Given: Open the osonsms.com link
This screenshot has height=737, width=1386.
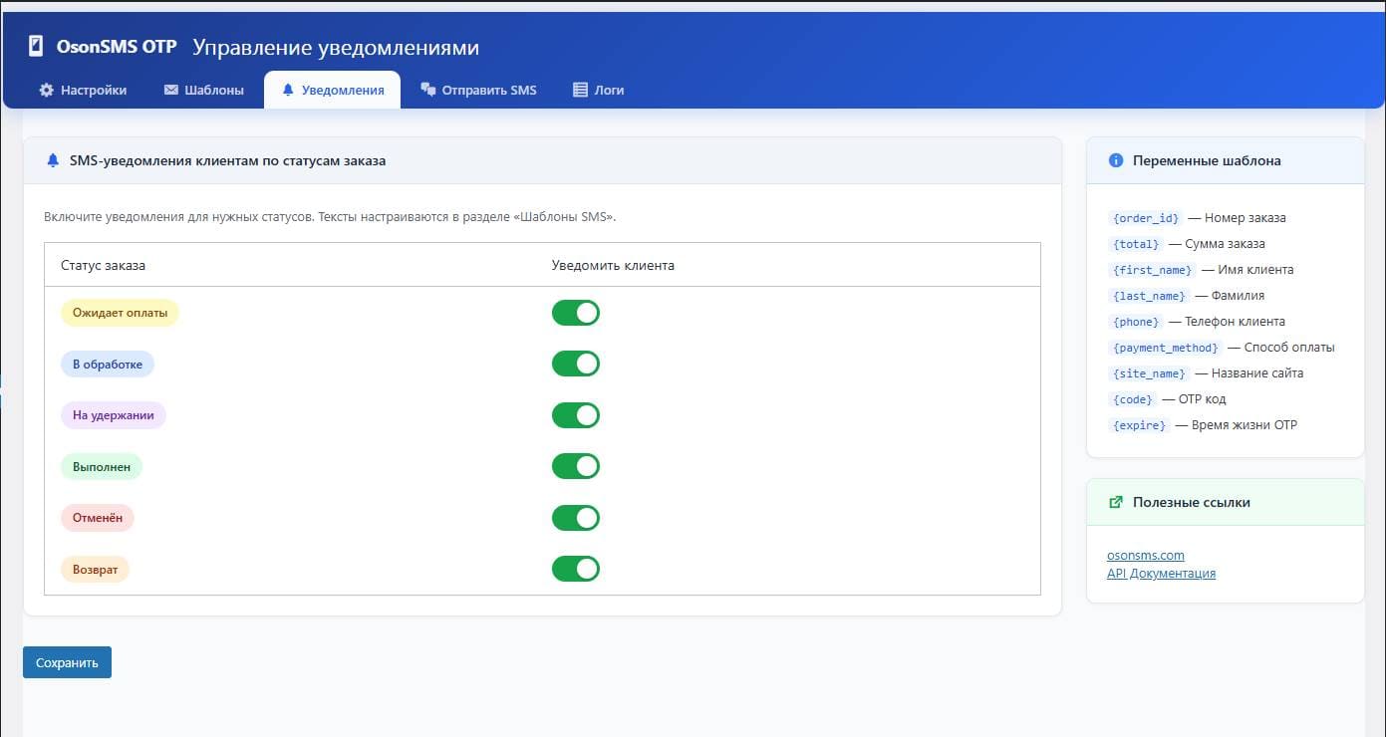Looking at the screenshot, I should (x=1145, y=556).
